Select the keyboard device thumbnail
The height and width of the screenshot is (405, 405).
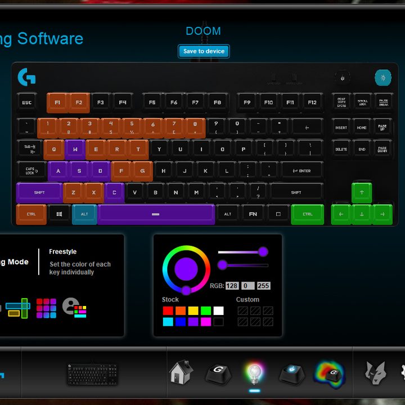(x=92, y=374)
